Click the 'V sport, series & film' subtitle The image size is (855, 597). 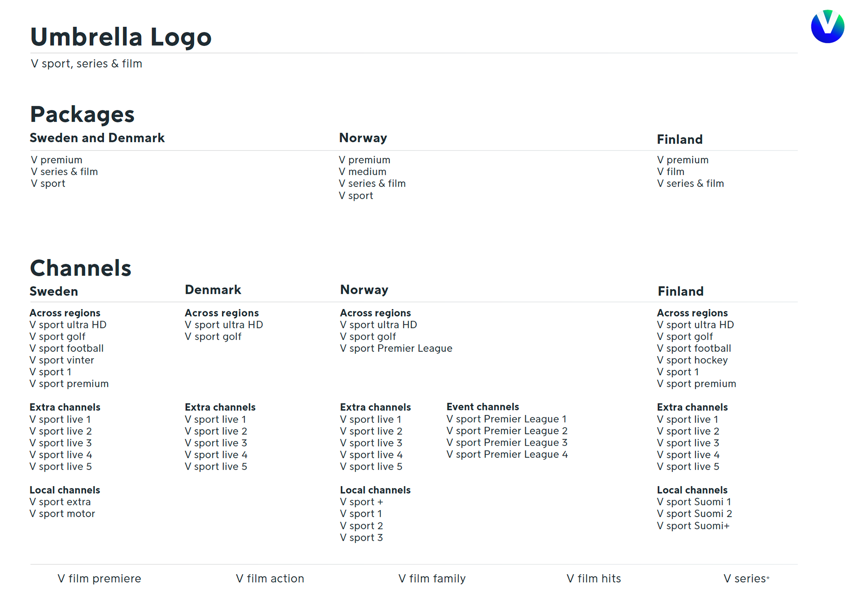86,64
